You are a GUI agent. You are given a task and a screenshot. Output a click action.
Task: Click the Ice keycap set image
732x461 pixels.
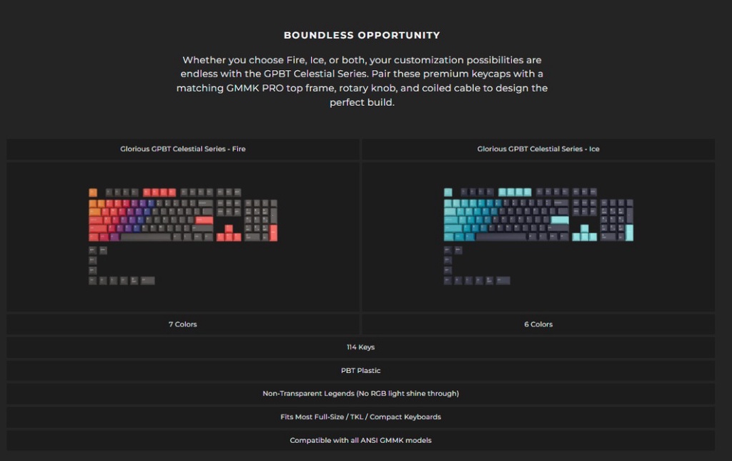click(538, 236)
